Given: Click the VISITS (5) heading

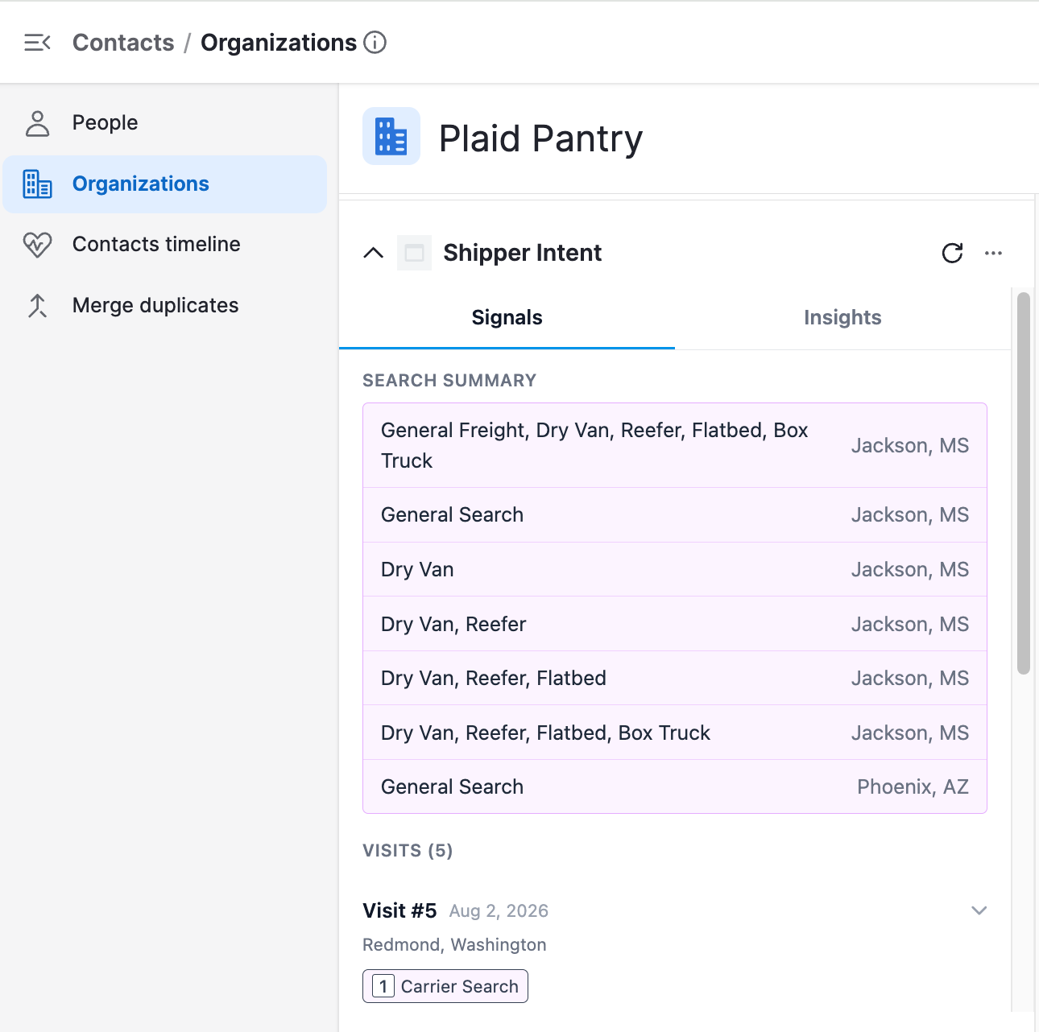Looking at the screenshot, I should click(x=408, y=851).
